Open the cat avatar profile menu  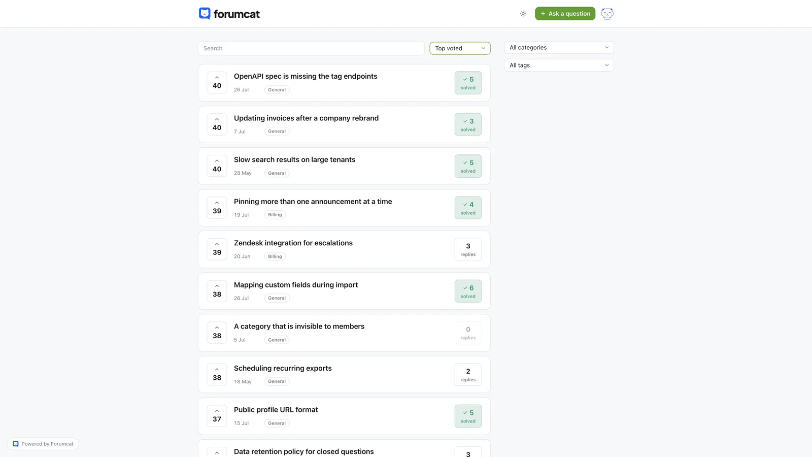[x=607, y=14]
